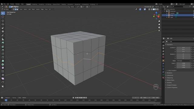Toggle X-ray display
This screenshot has width=194, height=109.
pos(149,9)
